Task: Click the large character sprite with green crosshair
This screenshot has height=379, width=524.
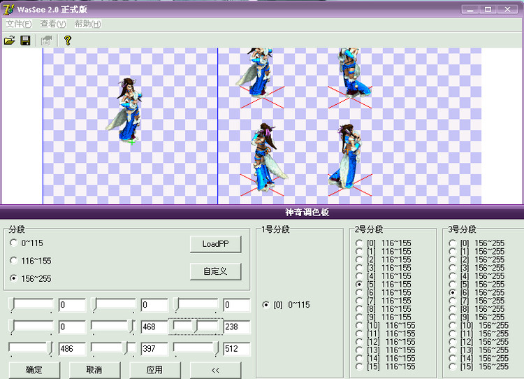Action: 125,110
